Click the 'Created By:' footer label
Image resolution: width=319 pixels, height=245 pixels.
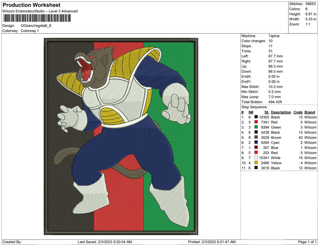point(12,242)
